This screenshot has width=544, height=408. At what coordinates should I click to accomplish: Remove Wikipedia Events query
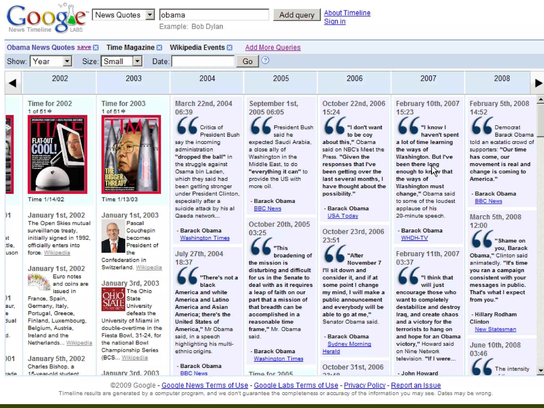[x=230, y=48]
